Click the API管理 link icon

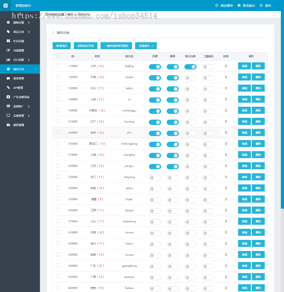(8, 88)
